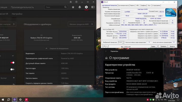Image resolution: width=182 pixels, height=102 pixels.
Task: Open favorites star icon in AMD Software
Action: tap(73, 7)
